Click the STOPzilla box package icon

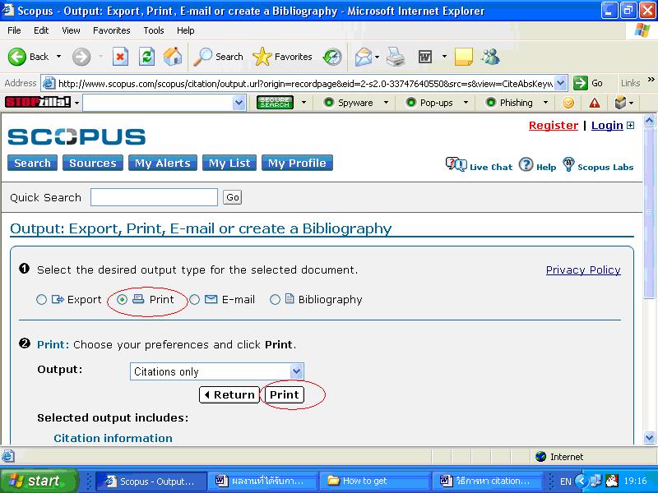click(620, 103)
